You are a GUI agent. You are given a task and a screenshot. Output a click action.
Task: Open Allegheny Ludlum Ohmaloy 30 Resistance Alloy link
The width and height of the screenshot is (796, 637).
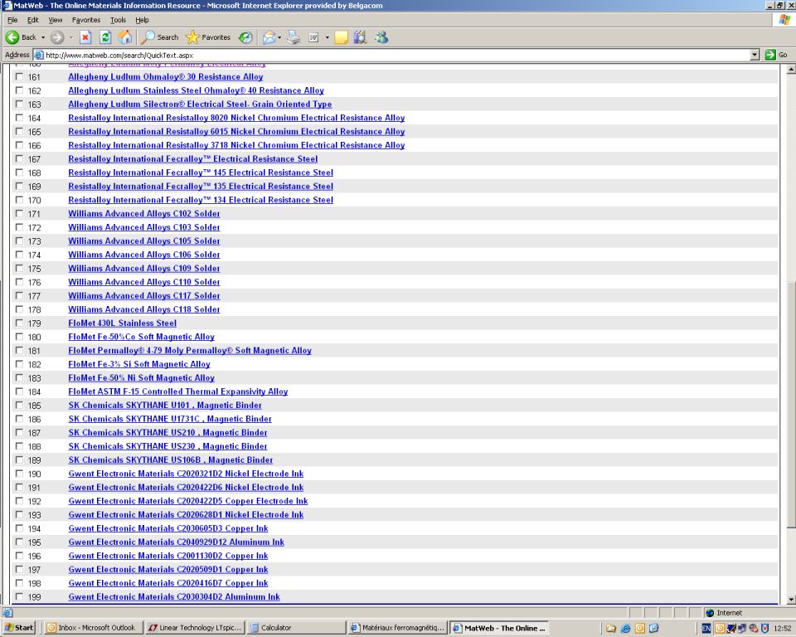(166, 76)
